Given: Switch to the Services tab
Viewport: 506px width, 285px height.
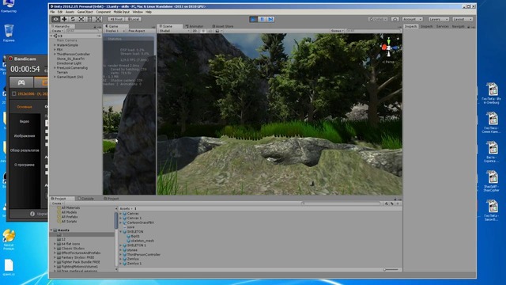Looking at the screenshot, I should tap(442, 26).
